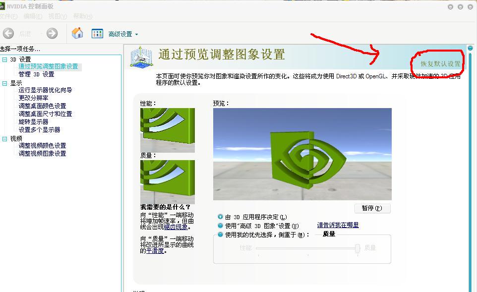Click the 我需要的是什么？ heading

coord(165,207)
